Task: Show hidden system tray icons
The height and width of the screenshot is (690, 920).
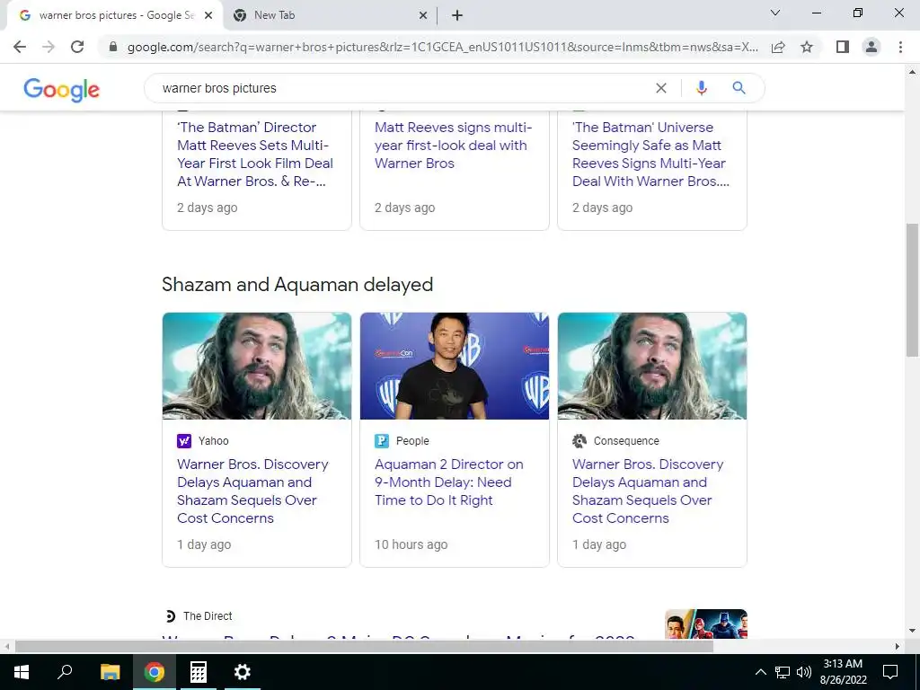Action: 760,672
